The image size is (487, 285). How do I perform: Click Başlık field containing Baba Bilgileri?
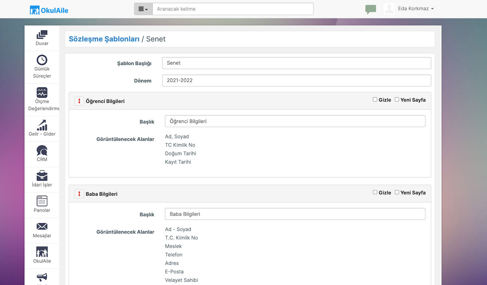[295, 214]
